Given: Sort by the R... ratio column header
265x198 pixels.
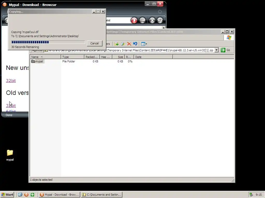Looking at the screenshot, I should (129, 57).
